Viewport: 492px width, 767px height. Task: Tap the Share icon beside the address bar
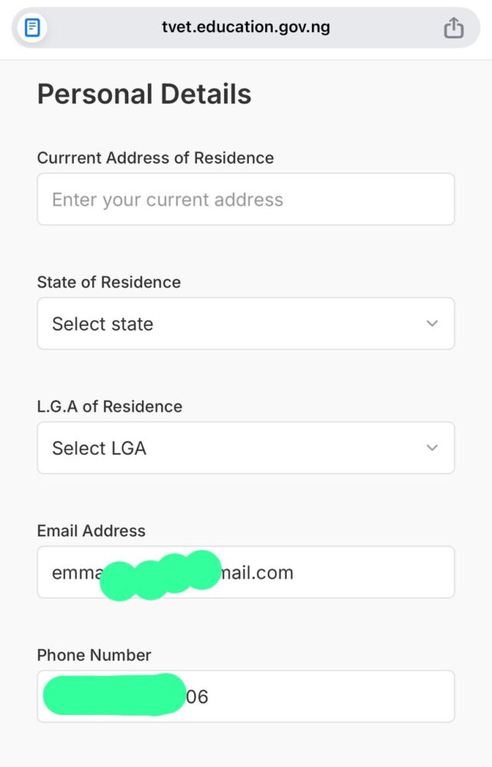(454, 27)
